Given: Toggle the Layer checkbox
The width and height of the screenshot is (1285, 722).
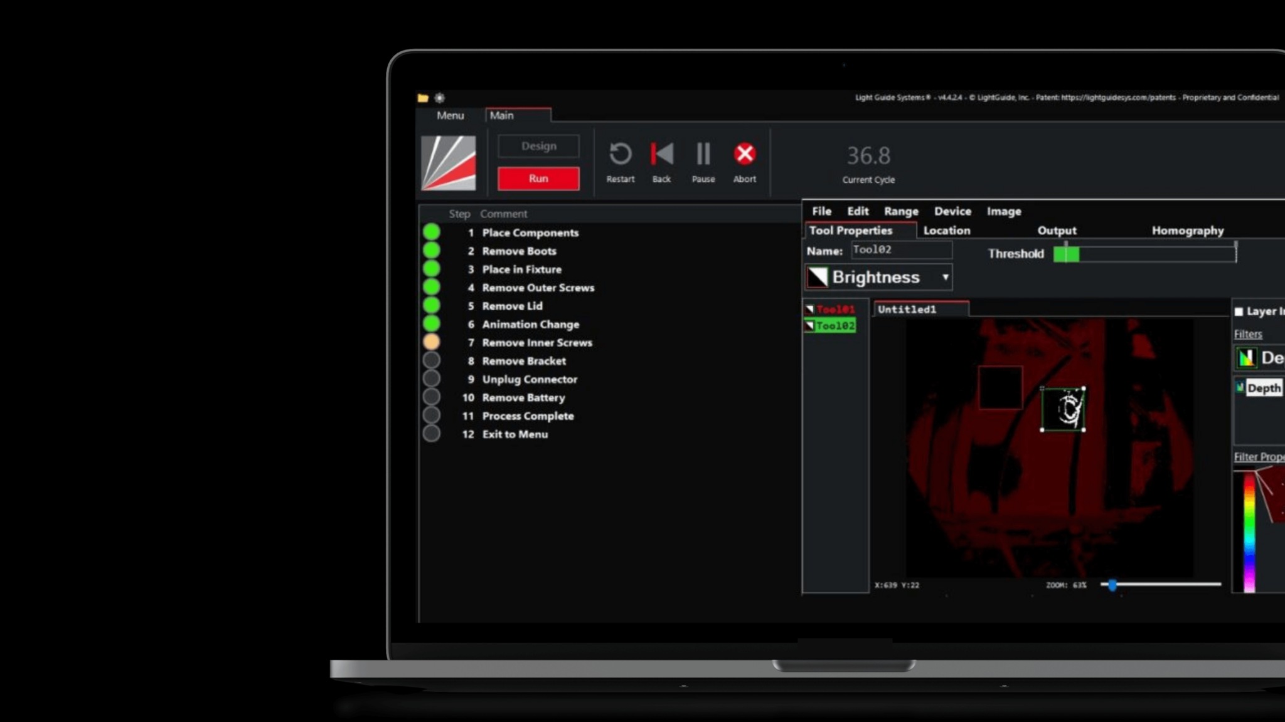Looking at the screenshot, I should pos(1239,311).
